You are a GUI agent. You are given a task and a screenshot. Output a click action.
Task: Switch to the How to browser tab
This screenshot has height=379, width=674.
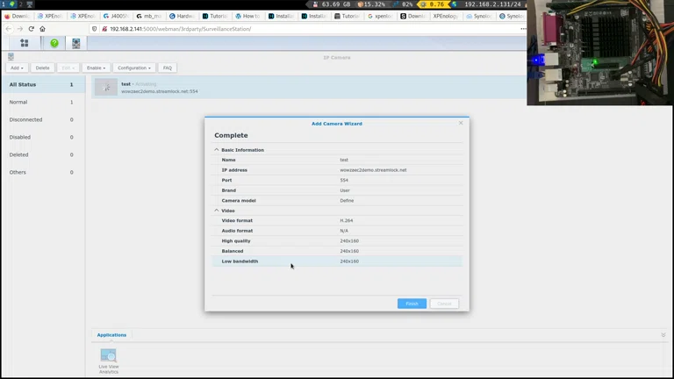pyautogui.click(x=248, y=16)
